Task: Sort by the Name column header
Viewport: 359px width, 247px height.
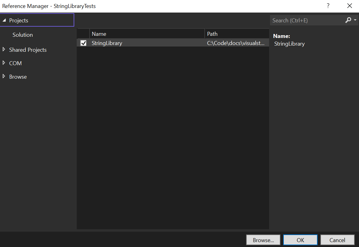Action: [99, 34]
